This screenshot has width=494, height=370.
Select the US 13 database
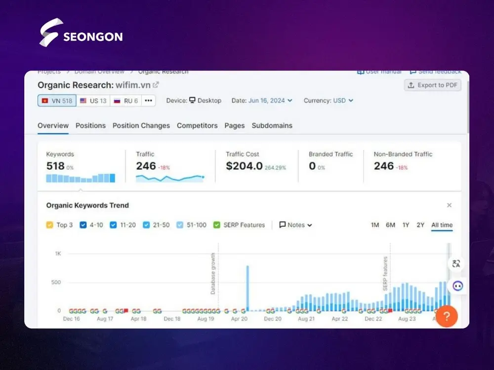[93, 101]
